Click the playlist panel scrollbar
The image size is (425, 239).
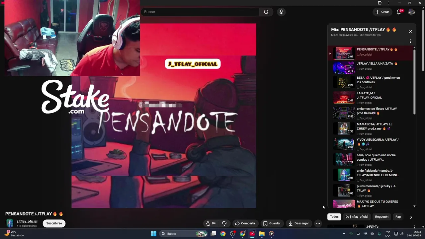pos(414,81)
